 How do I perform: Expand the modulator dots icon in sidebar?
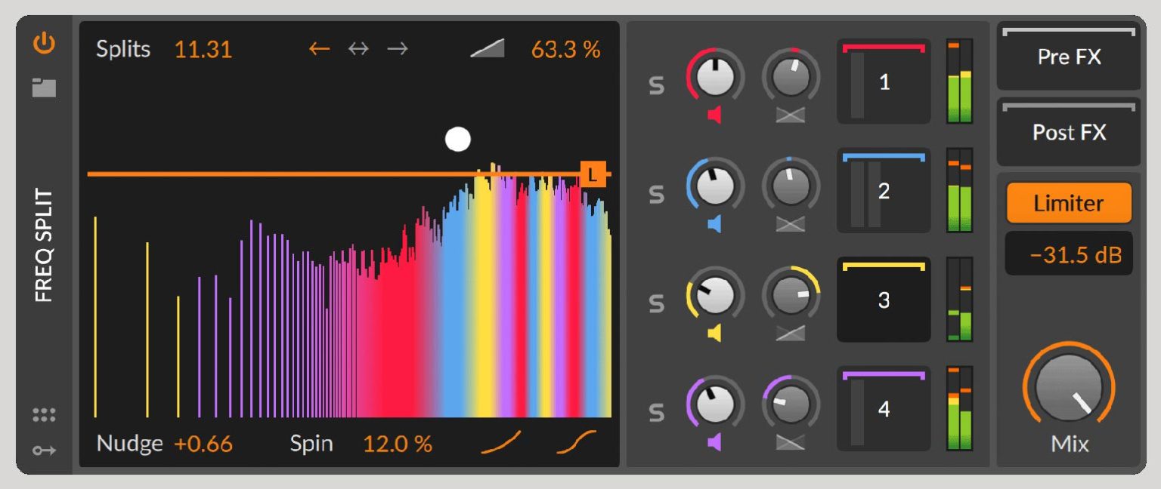pos(44,415)
